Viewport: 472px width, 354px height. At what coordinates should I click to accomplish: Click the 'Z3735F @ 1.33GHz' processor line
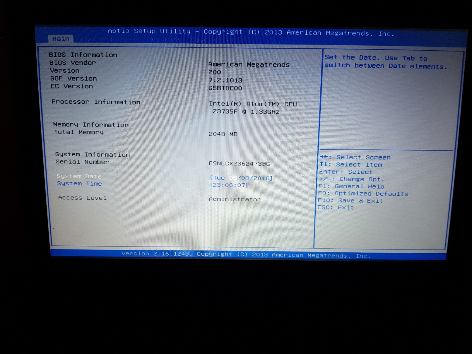click(x=246, y=112)
